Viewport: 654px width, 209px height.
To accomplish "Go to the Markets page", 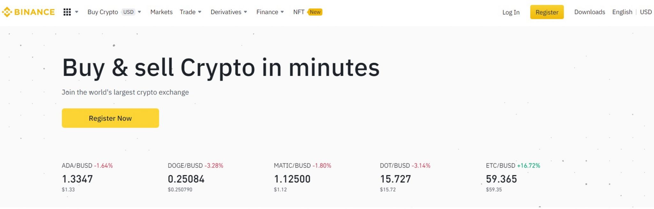I will coord(161,12).
